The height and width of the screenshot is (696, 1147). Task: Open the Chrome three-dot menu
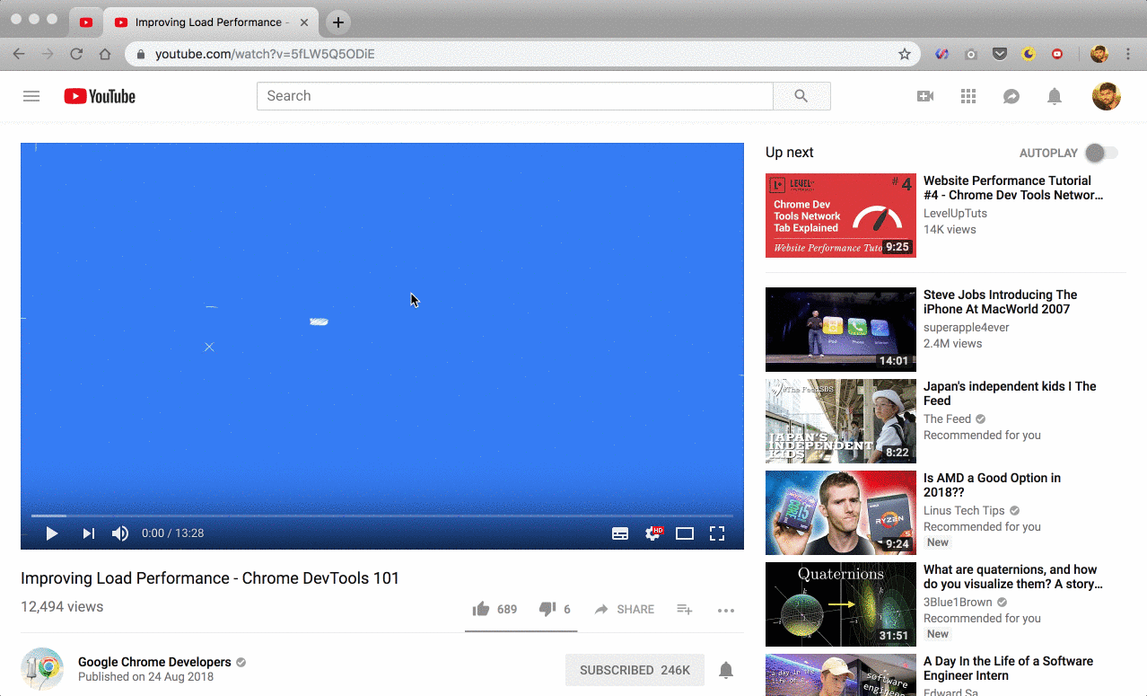[x=1128, y=54]
